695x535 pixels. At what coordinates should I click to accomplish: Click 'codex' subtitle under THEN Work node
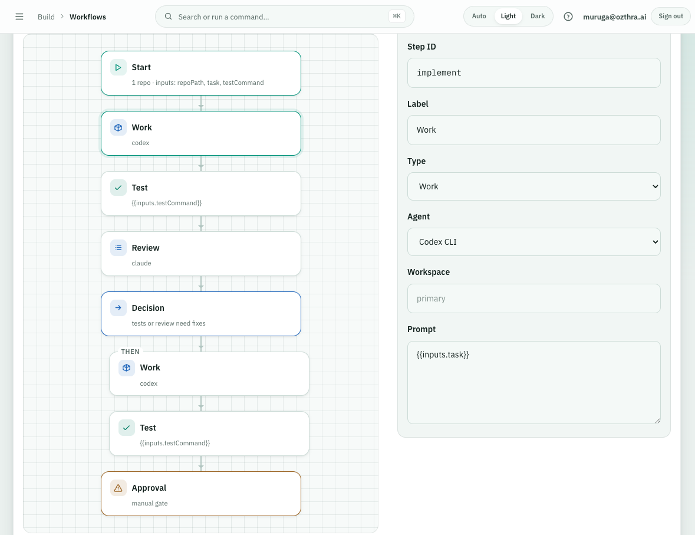point(149,384)
